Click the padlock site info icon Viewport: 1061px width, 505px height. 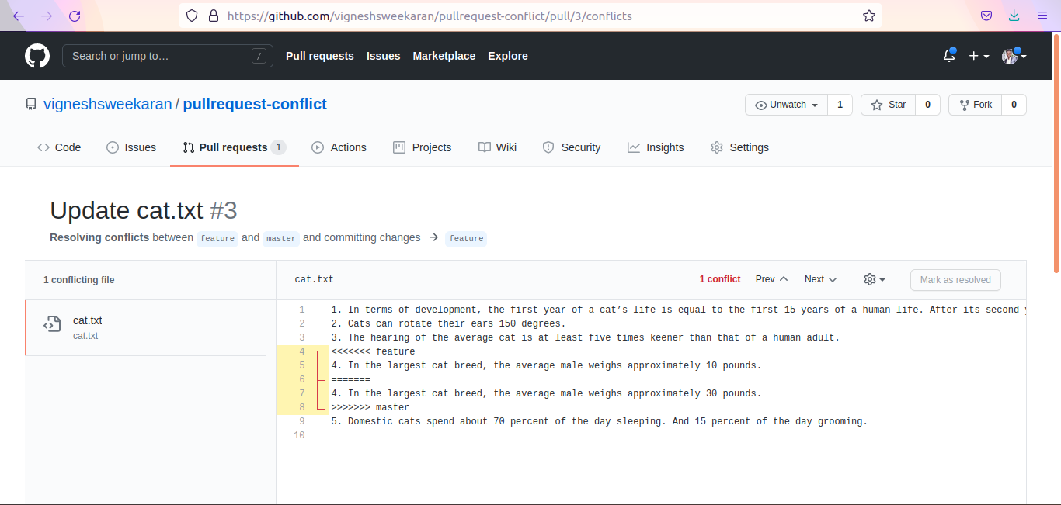pyautogui.click(x=214, y=16)
